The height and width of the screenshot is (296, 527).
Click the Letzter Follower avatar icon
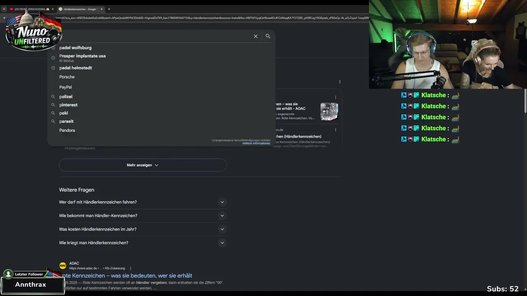[8, 274]
